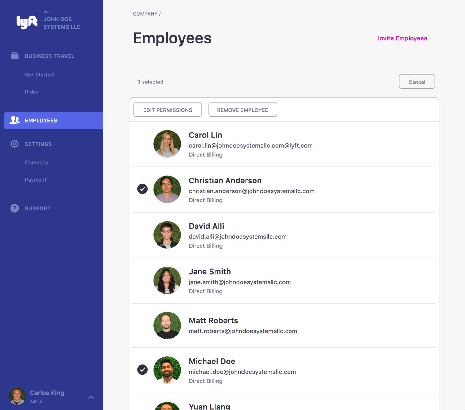
Task: Click Carol Lin's profile photo
Action: [167, 144]
